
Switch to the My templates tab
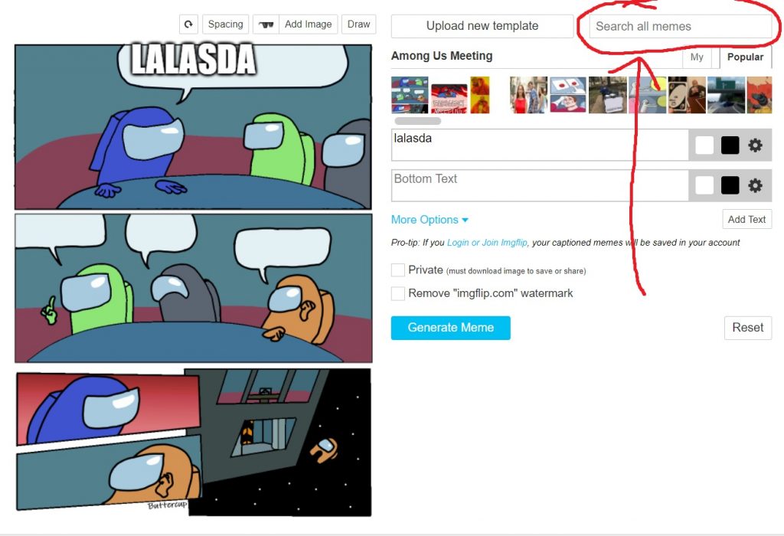coord(697,57)
